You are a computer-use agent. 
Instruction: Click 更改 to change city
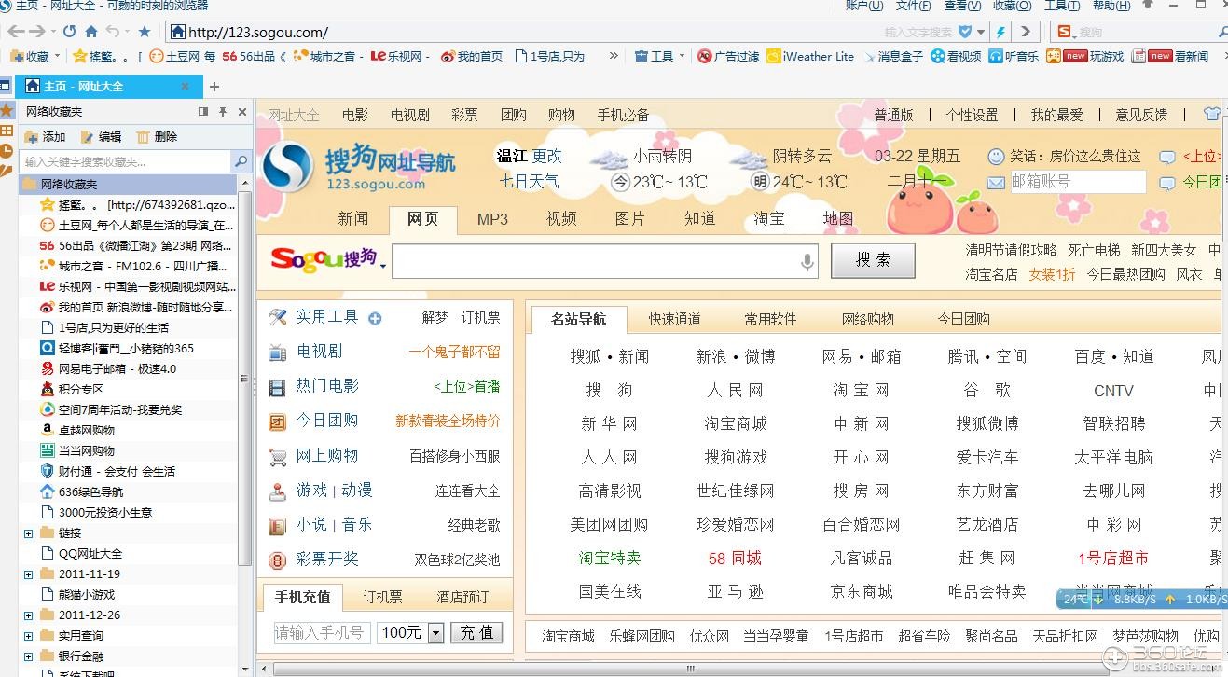tap(547, 156)
